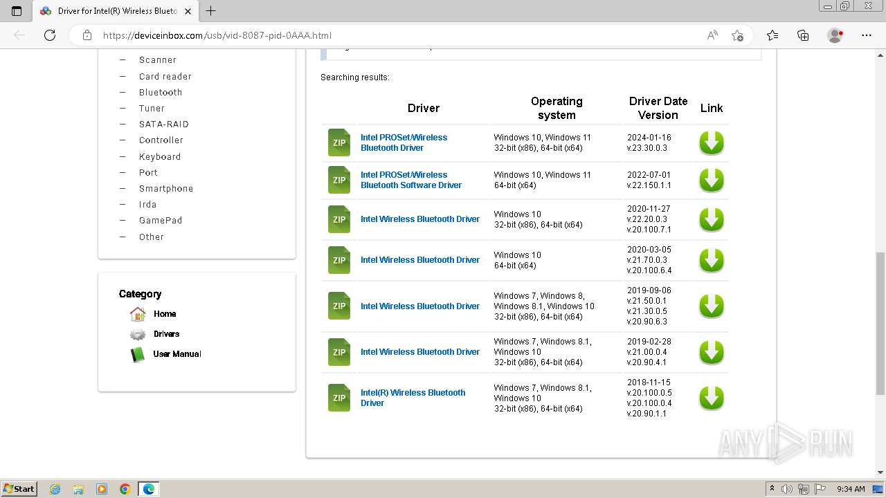The width and height of the screenshot is (886, 498).
Task: Click ZIP icon of the 2020-11-27 driver row
Action: 339,219
